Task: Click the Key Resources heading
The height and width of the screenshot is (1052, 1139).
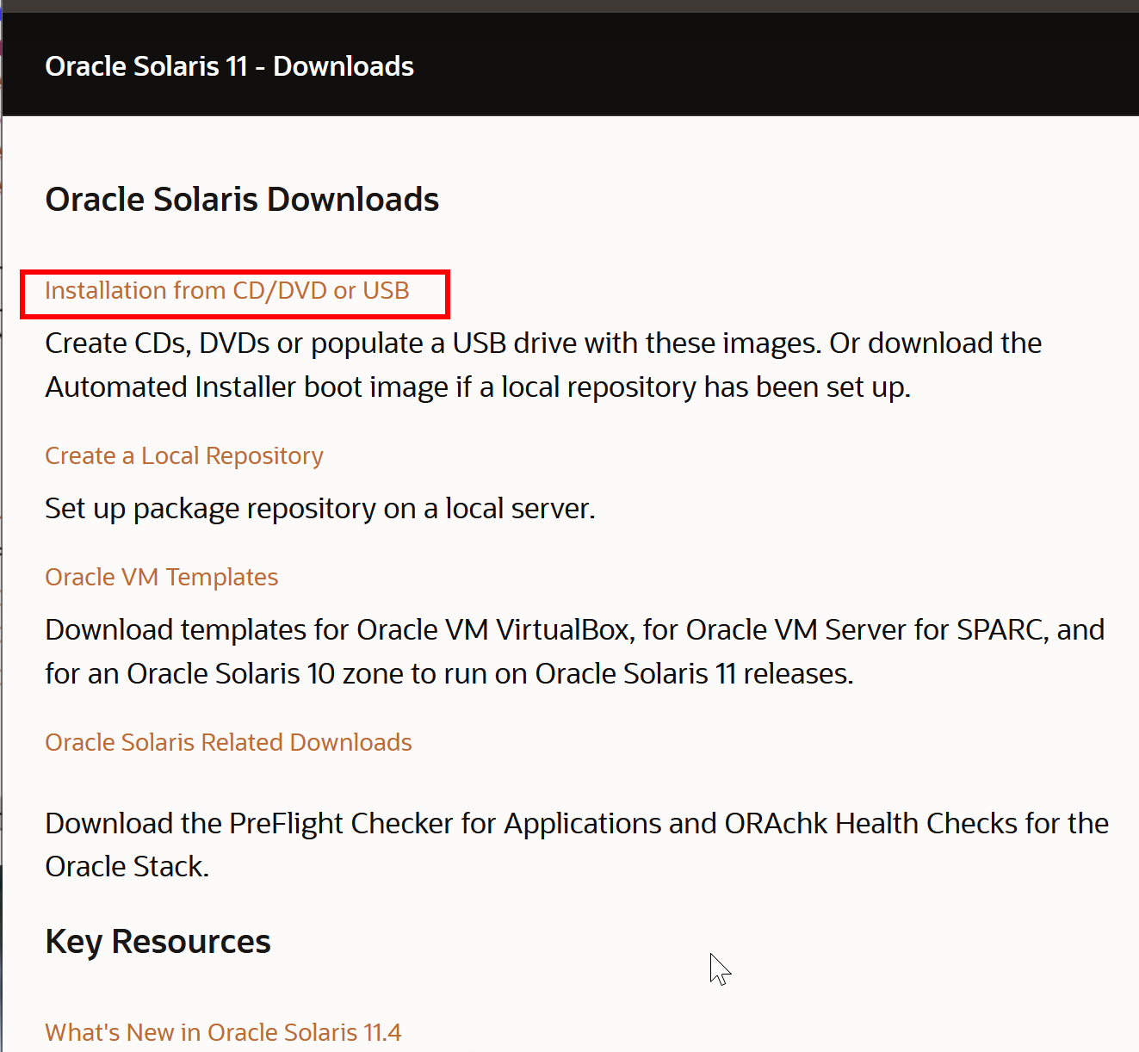Action: pos(158,942)
